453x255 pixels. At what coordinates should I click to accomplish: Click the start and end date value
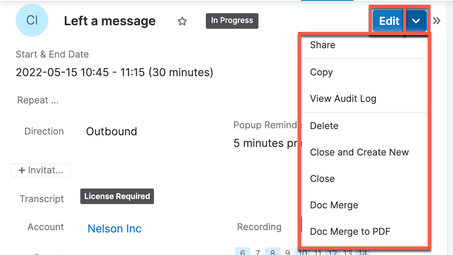[x=114, y=72]
